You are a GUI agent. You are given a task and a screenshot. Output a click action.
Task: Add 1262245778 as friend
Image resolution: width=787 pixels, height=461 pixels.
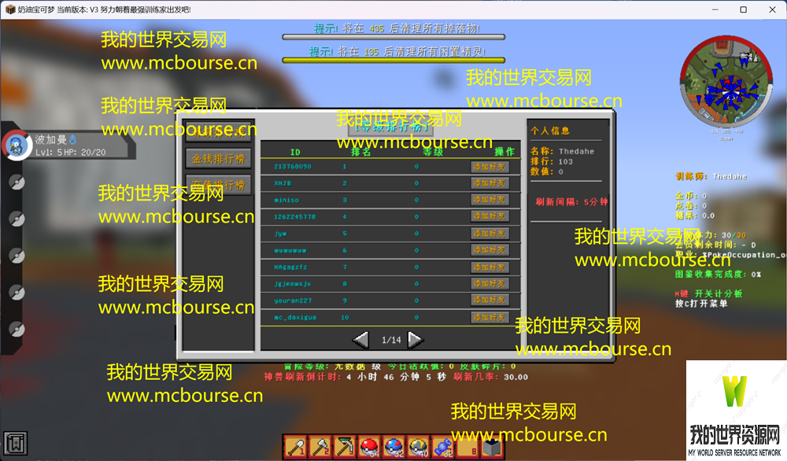point(490,216)
